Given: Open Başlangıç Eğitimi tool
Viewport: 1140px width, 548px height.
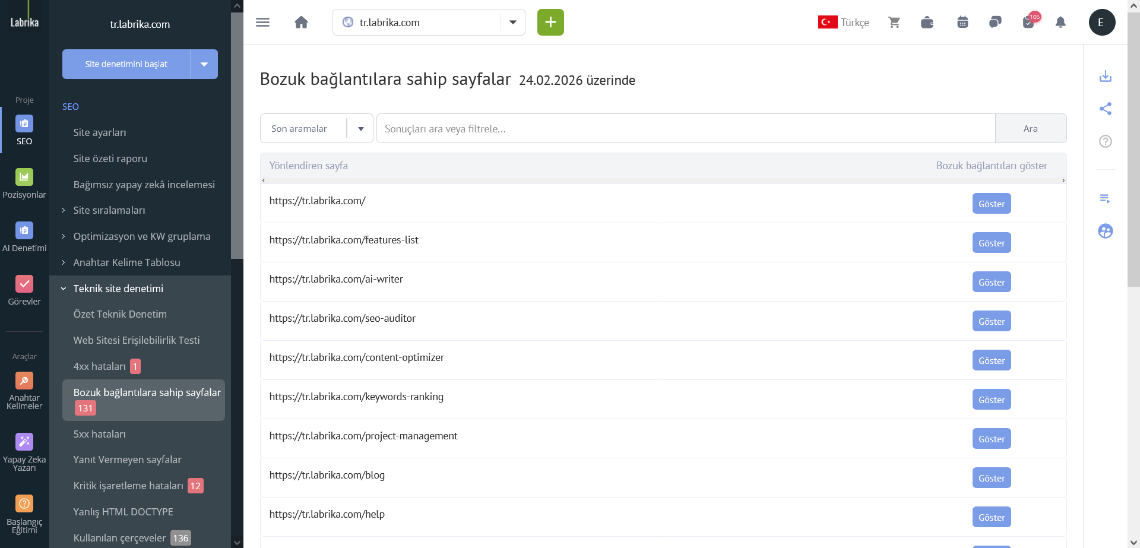Looking at the screenshot, I should coord(24,514).
